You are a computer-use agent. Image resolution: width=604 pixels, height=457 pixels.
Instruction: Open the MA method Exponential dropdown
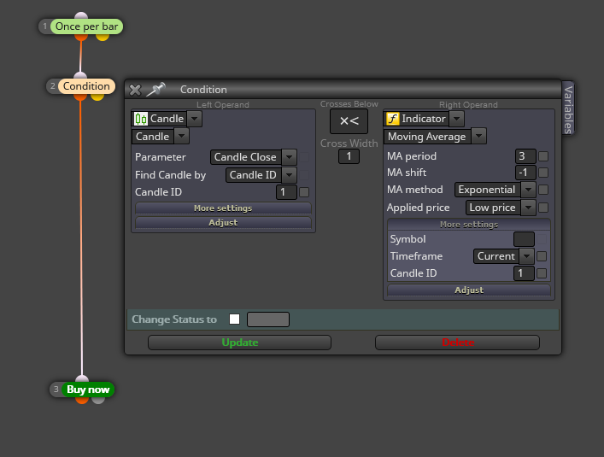529,190
